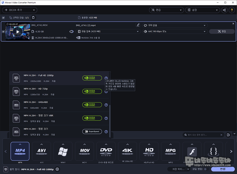Click the pencil icon to rename output file
Image resolution: width=237 pixels, height=174 pixels.
(x=138, y=25)
